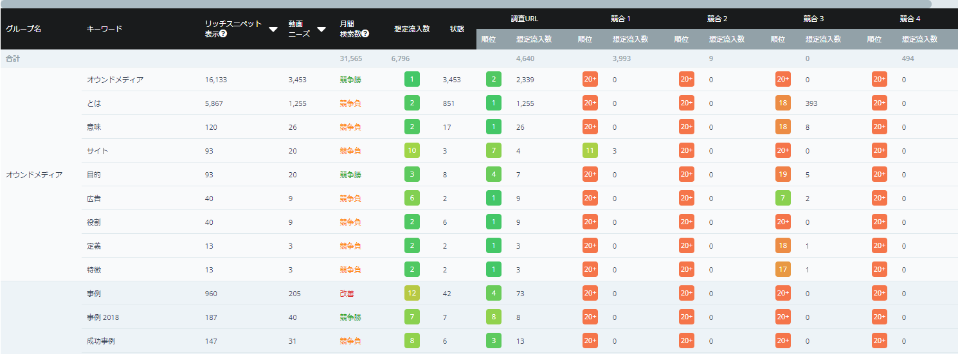Click help icon next to 月間検索数

pyautogui.click(x=365, y=34)
